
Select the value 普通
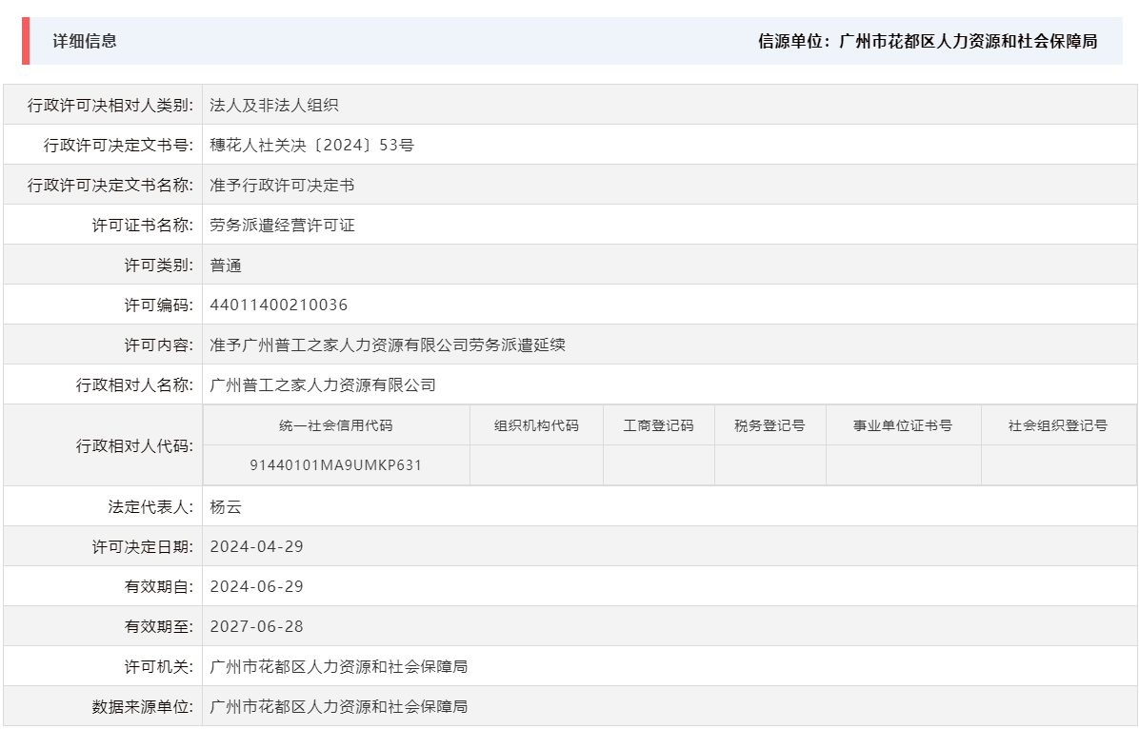tap(225, 265)
